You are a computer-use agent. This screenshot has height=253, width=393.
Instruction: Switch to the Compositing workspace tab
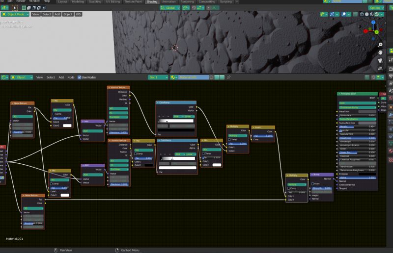207,2
